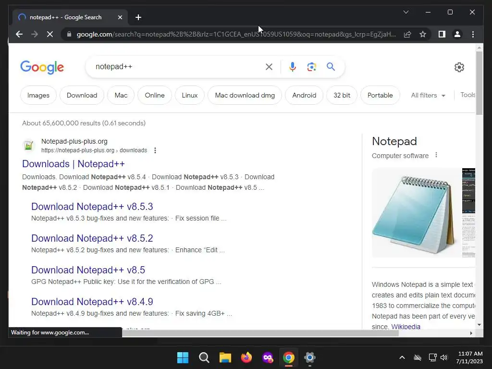The image size is (492, 369).
Task: View site information via the padlock icon
Action: (x=69, y=34)
